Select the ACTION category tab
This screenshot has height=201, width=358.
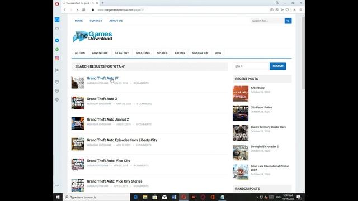point(80,53)
